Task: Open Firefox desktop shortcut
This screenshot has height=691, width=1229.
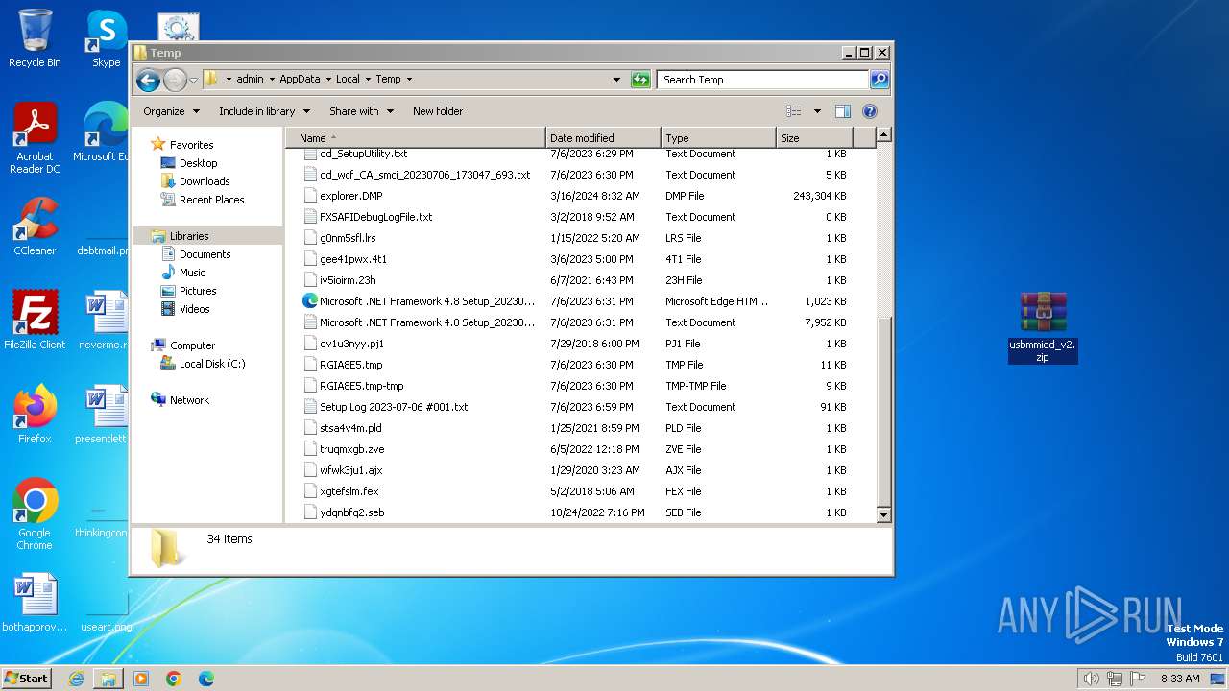Action: pyautogui.click(x=35, y=414)
